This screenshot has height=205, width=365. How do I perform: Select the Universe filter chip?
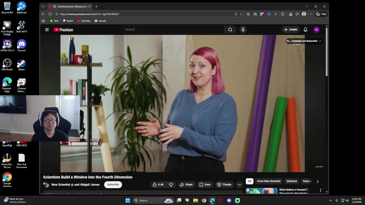(292, 181)
